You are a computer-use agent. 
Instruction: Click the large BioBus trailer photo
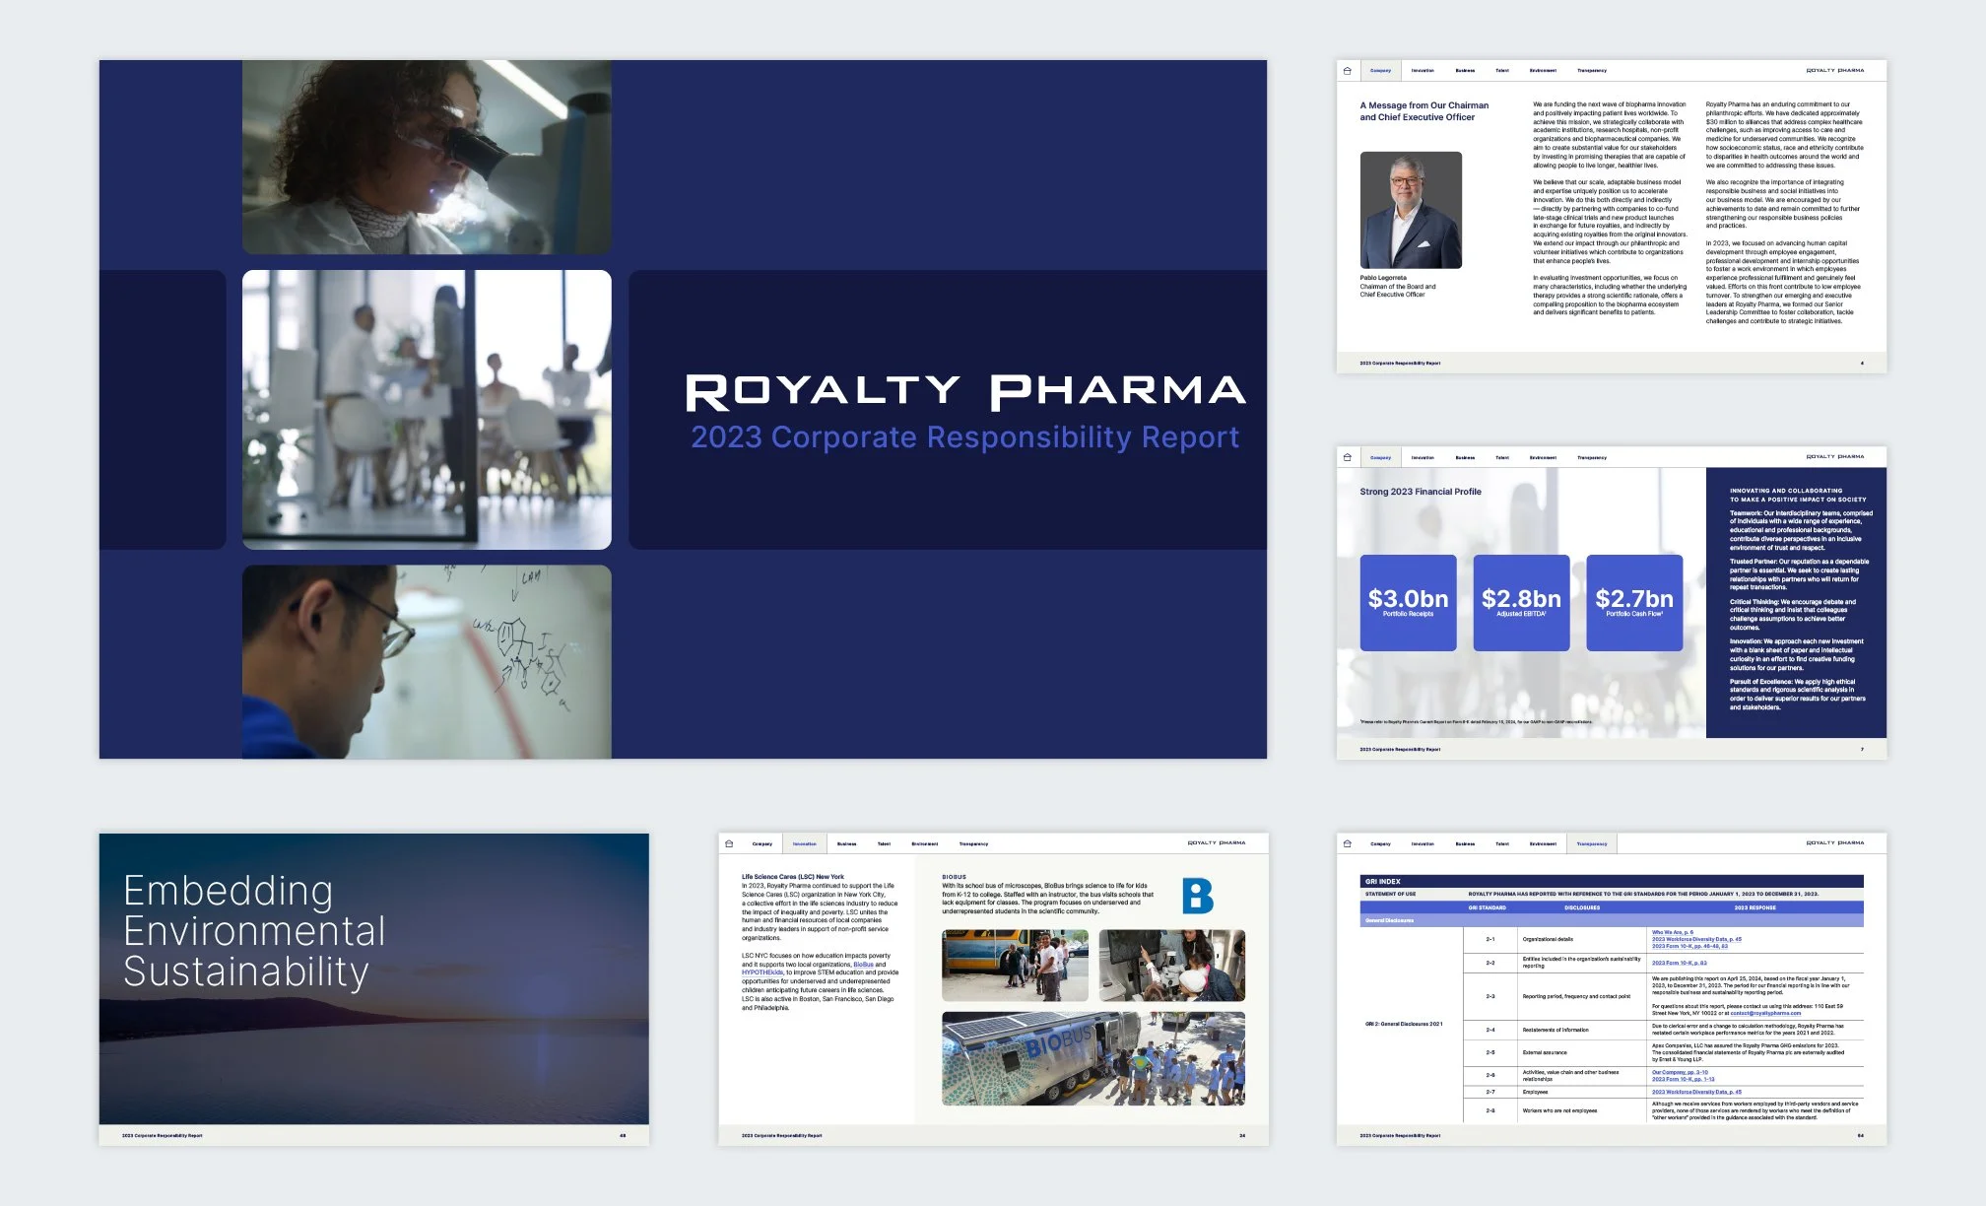(1092, 1058)
